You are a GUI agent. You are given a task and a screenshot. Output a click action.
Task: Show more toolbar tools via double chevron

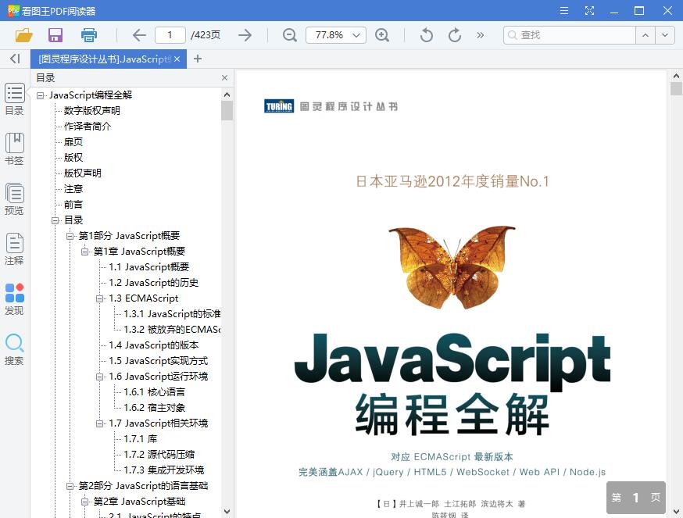480,35
